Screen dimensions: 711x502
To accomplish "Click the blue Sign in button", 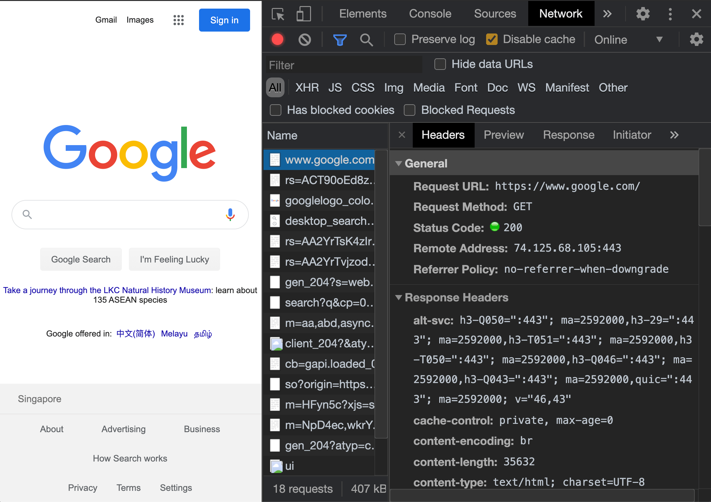I will pyautogui.click(x=225, y=20).
